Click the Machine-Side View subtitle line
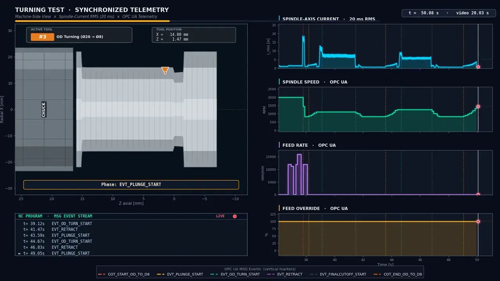 [86, 17]
